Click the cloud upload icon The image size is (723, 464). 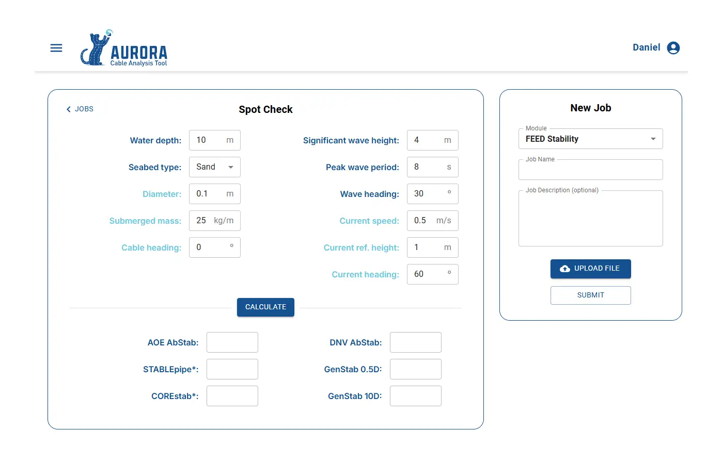point(565,269)
